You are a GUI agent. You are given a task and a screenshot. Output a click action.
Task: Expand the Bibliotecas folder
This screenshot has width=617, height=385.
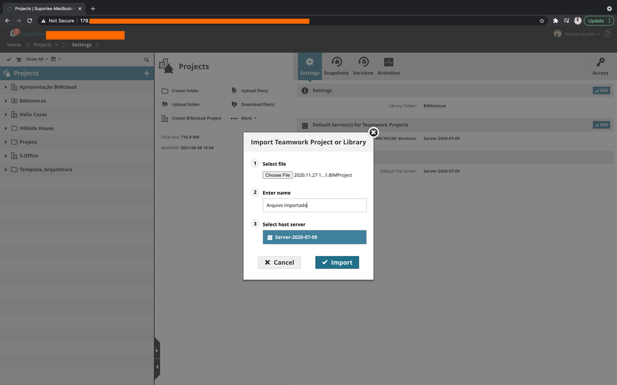point(6,101)
